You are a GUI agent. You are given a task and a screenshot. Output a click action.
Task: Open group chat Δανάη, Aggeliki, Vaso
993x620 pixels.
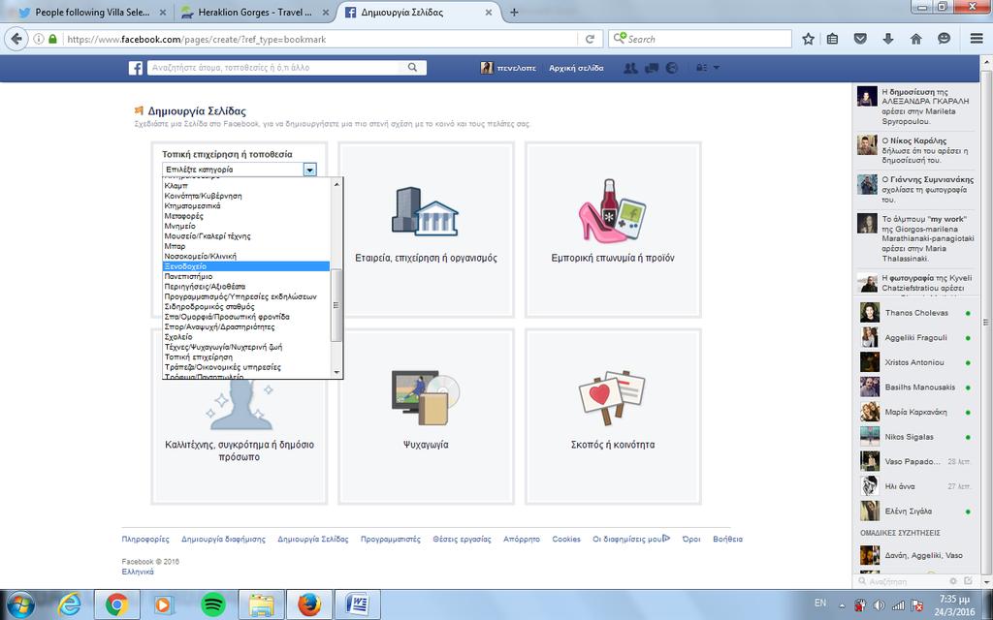click(x=916, y=555)
